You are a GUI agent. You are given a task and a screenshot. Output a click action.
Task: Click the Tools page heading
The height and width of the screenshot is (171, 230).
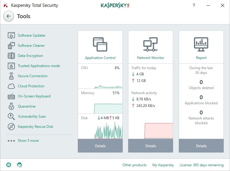point(24,16)
